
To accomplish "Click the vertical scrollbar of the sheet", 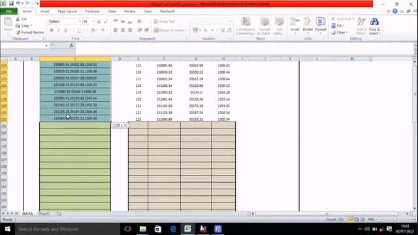I will coord(415,134).
